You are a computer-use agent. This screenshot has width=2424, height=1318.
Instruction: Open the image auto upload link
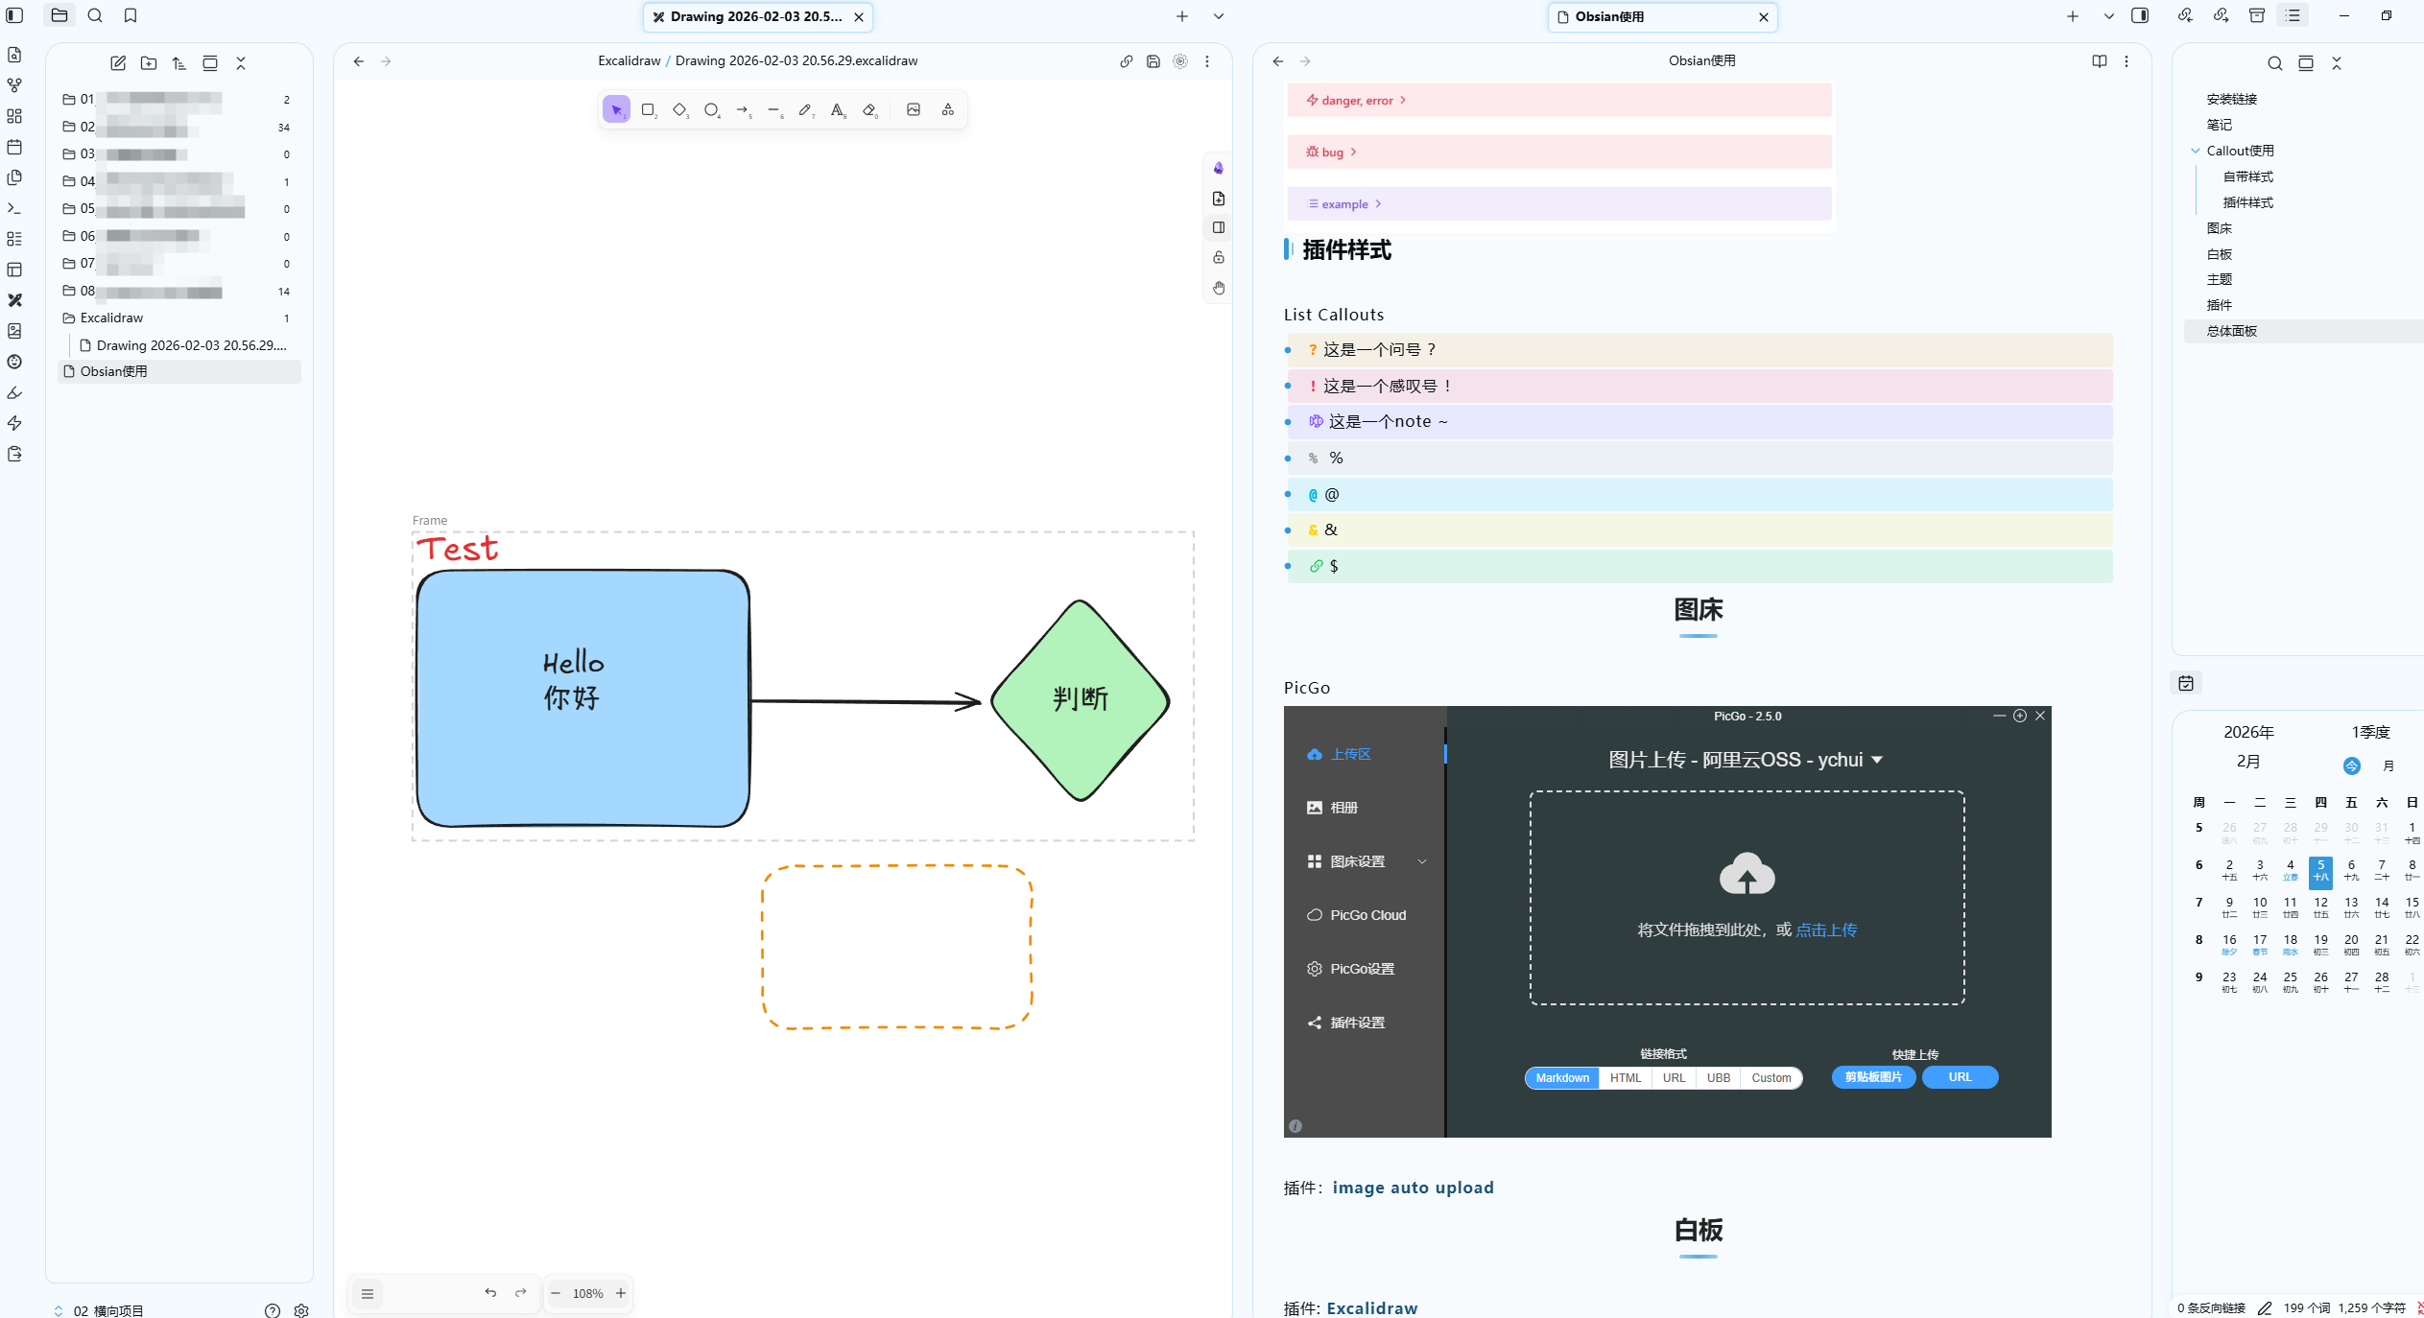[x=1413, y=1188]
